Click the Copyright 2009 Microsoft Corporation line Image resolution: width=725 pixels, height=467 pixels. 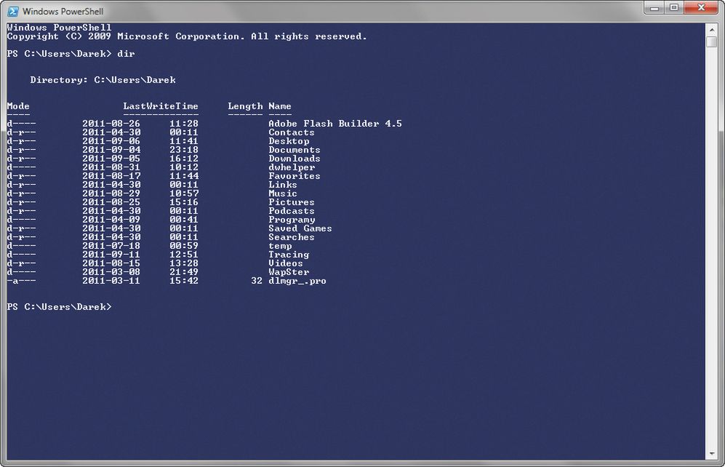click(x=187, y=36)
